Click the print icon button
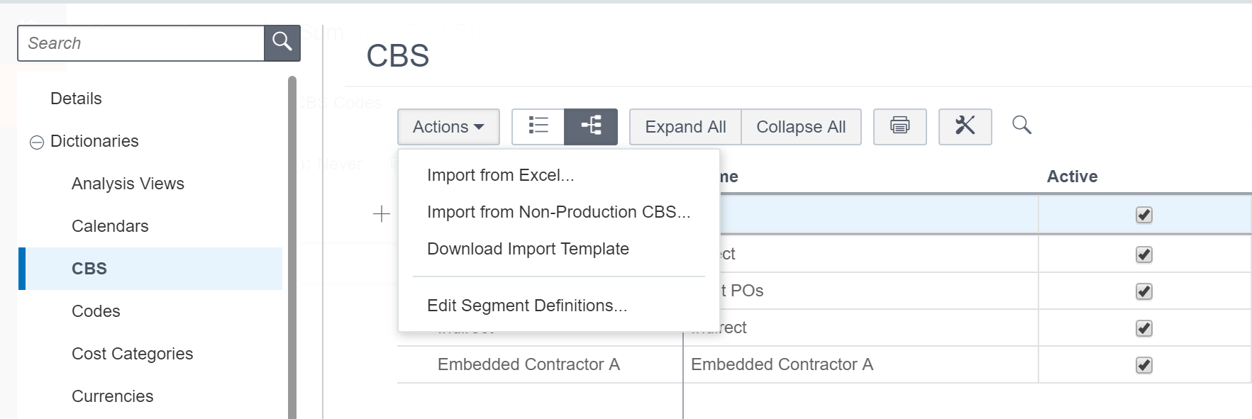 pos(899,127)
